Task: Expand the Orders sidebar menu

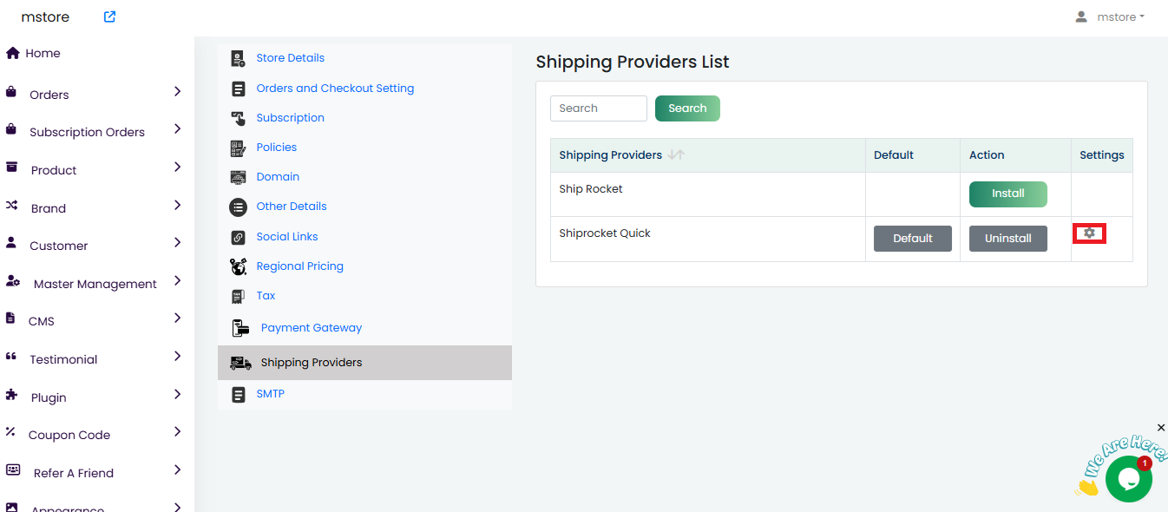Action: (x=177, y=91)
